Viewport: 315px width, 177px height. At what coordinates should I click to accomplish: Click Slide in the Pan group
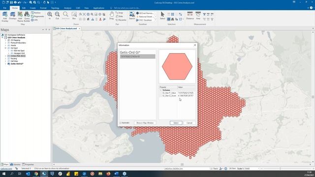point(119,16)
